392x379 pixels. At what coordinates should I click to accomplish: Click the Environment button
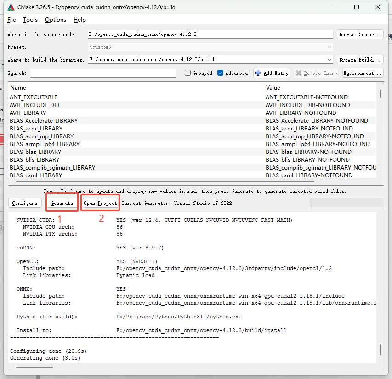tap(363, 73)
